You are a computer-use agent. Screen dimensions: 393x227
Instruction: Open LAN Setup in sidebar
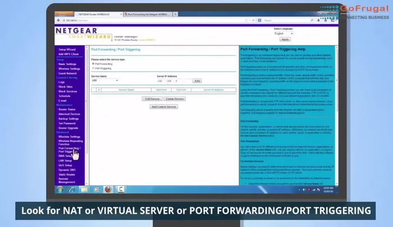pos(65,161)
